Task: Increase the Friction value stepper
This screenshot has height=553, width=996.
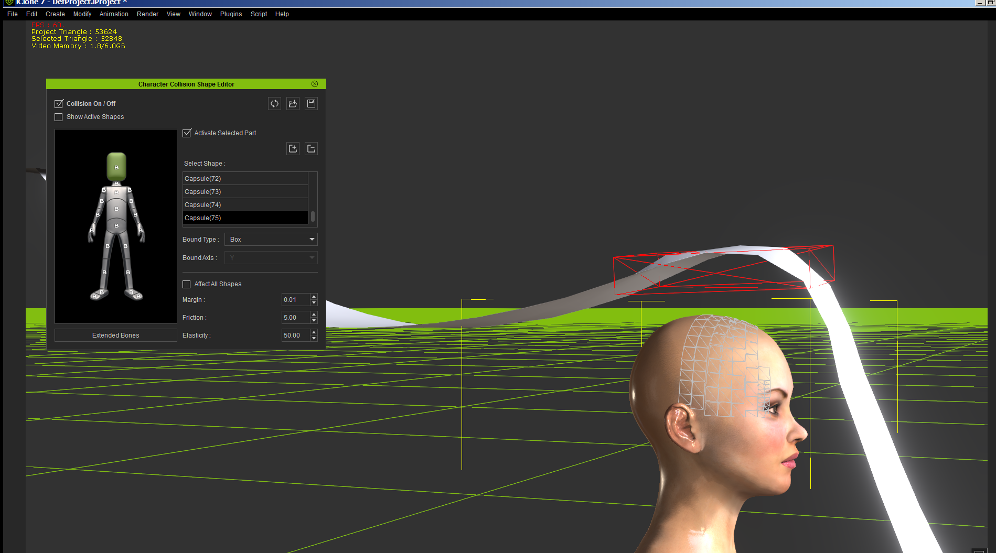Action: 314,315
